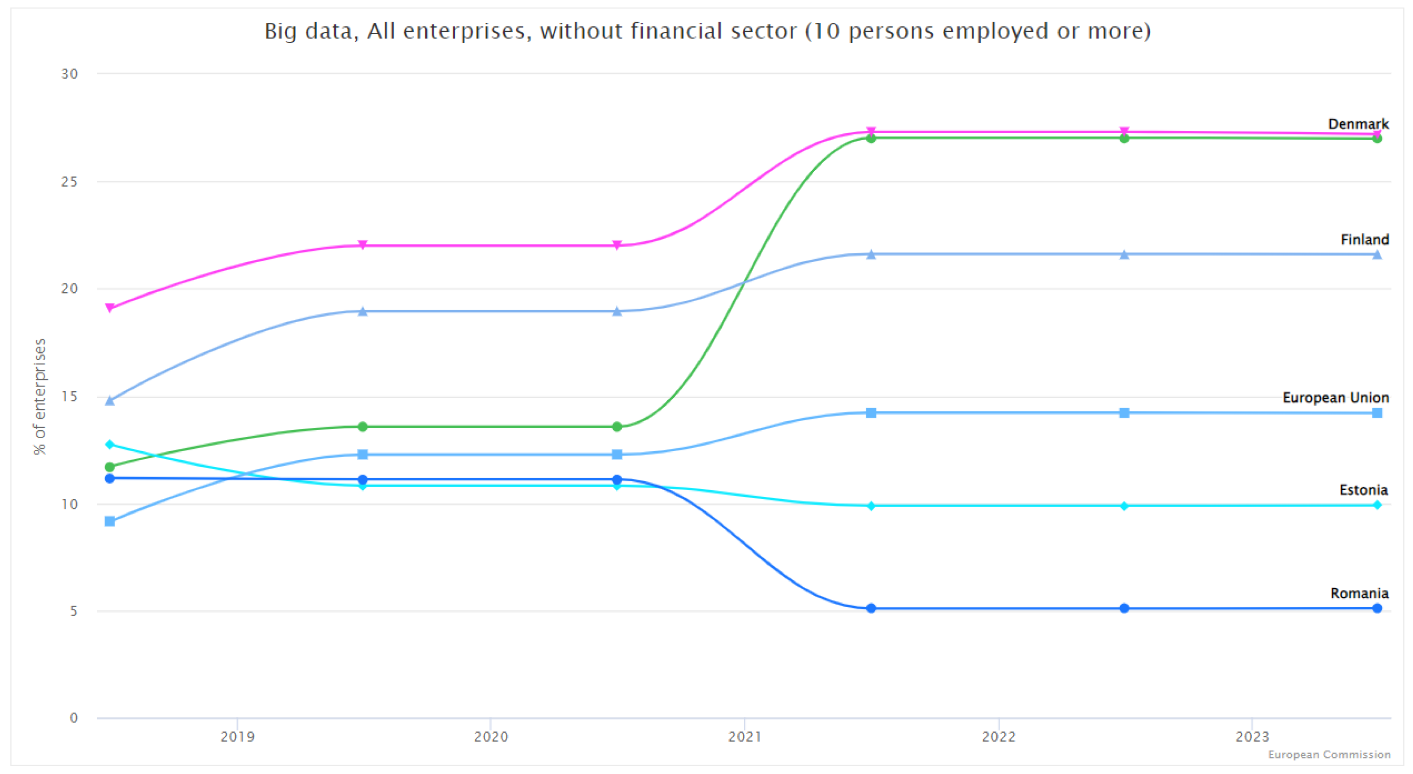Screen dimensions: 1413x774
Task: Click the Romania series label
Action: 1359,593
